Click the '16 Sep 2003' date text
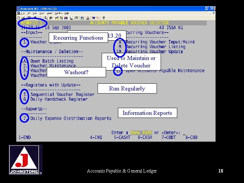Screen dimensions: 244x183 58,28
